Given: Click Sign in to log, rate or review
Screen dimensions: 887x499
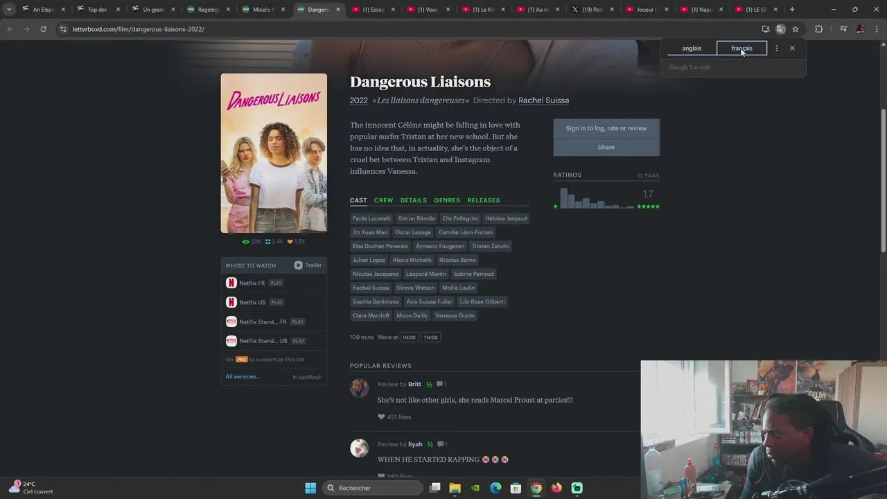Looking at the screenshot, I should point(606,128).
